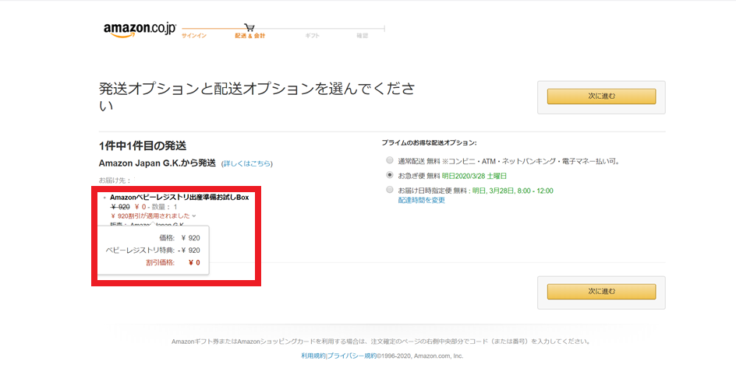Click the 1件中1件目の発送 heading
The image size is (736, 368).
click(x=142, y=145)
